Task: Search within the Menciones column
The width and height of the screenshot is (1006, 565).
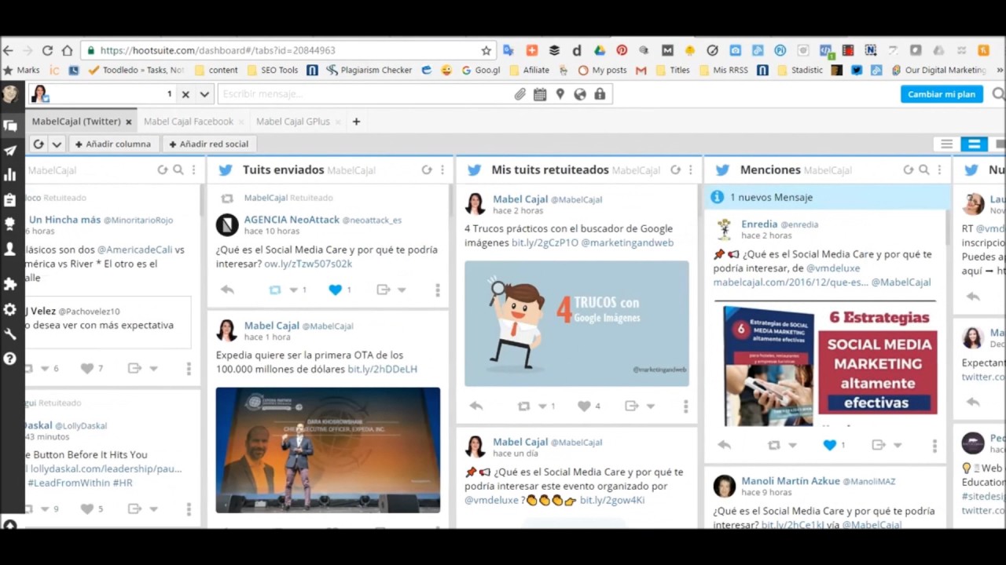Action: (x=924, y=169)
